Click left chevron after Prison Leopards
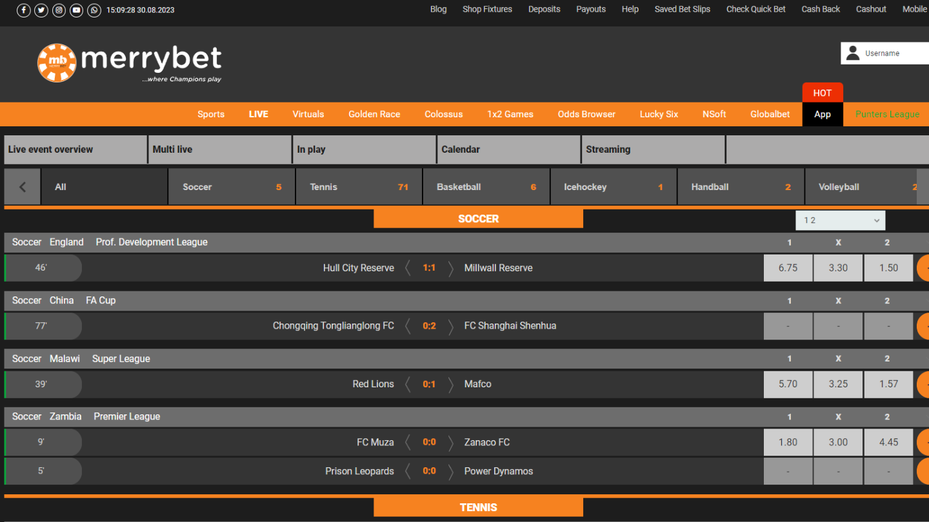Viewport: 929px width, 522px height. point(408,471)
